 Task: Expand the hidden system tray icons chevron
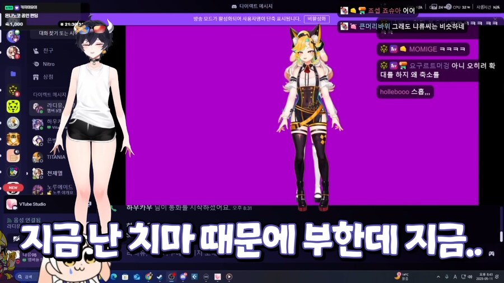438,277
